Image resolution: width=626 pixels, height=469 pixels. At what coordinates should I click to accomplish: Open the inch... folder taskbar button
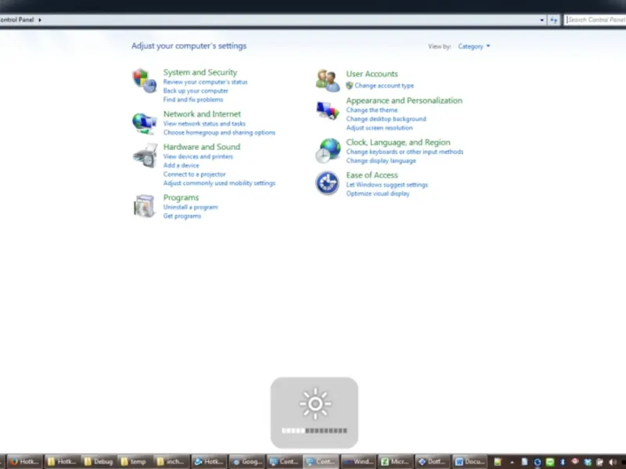(x=171, y=461)
